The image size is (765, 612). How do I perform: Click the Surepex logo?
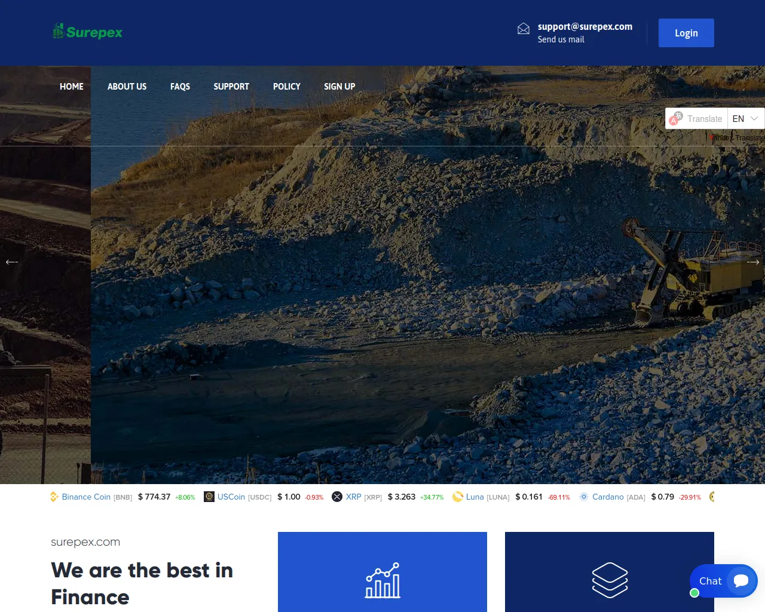[88, 32]
